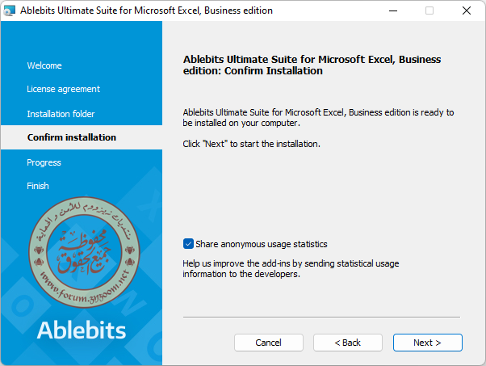This screenshot has width=486, height=366.
Task: Select the Welcome step in sidebar
Action: pos(44,65)
